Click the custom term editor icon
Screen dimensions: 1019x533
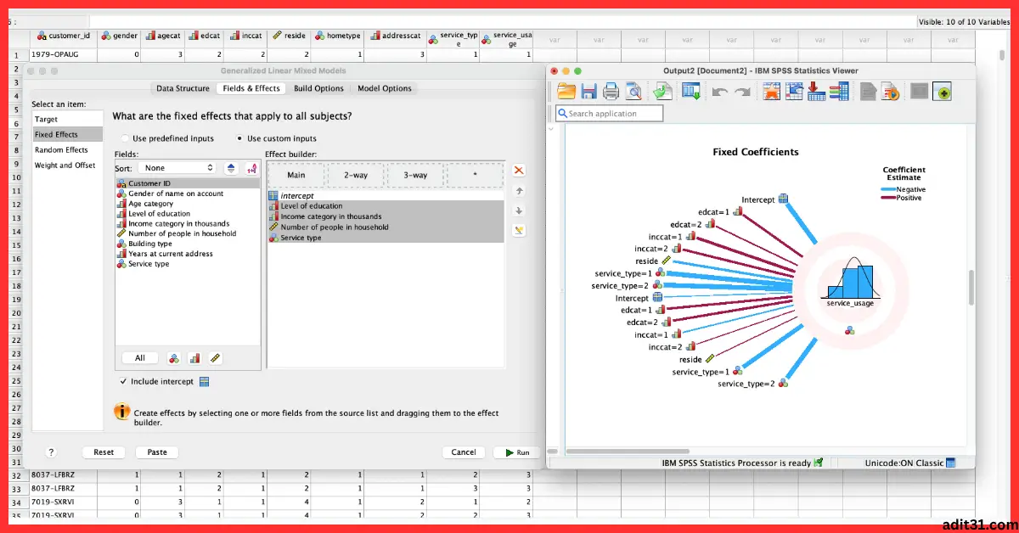click(x=519, y=230)
